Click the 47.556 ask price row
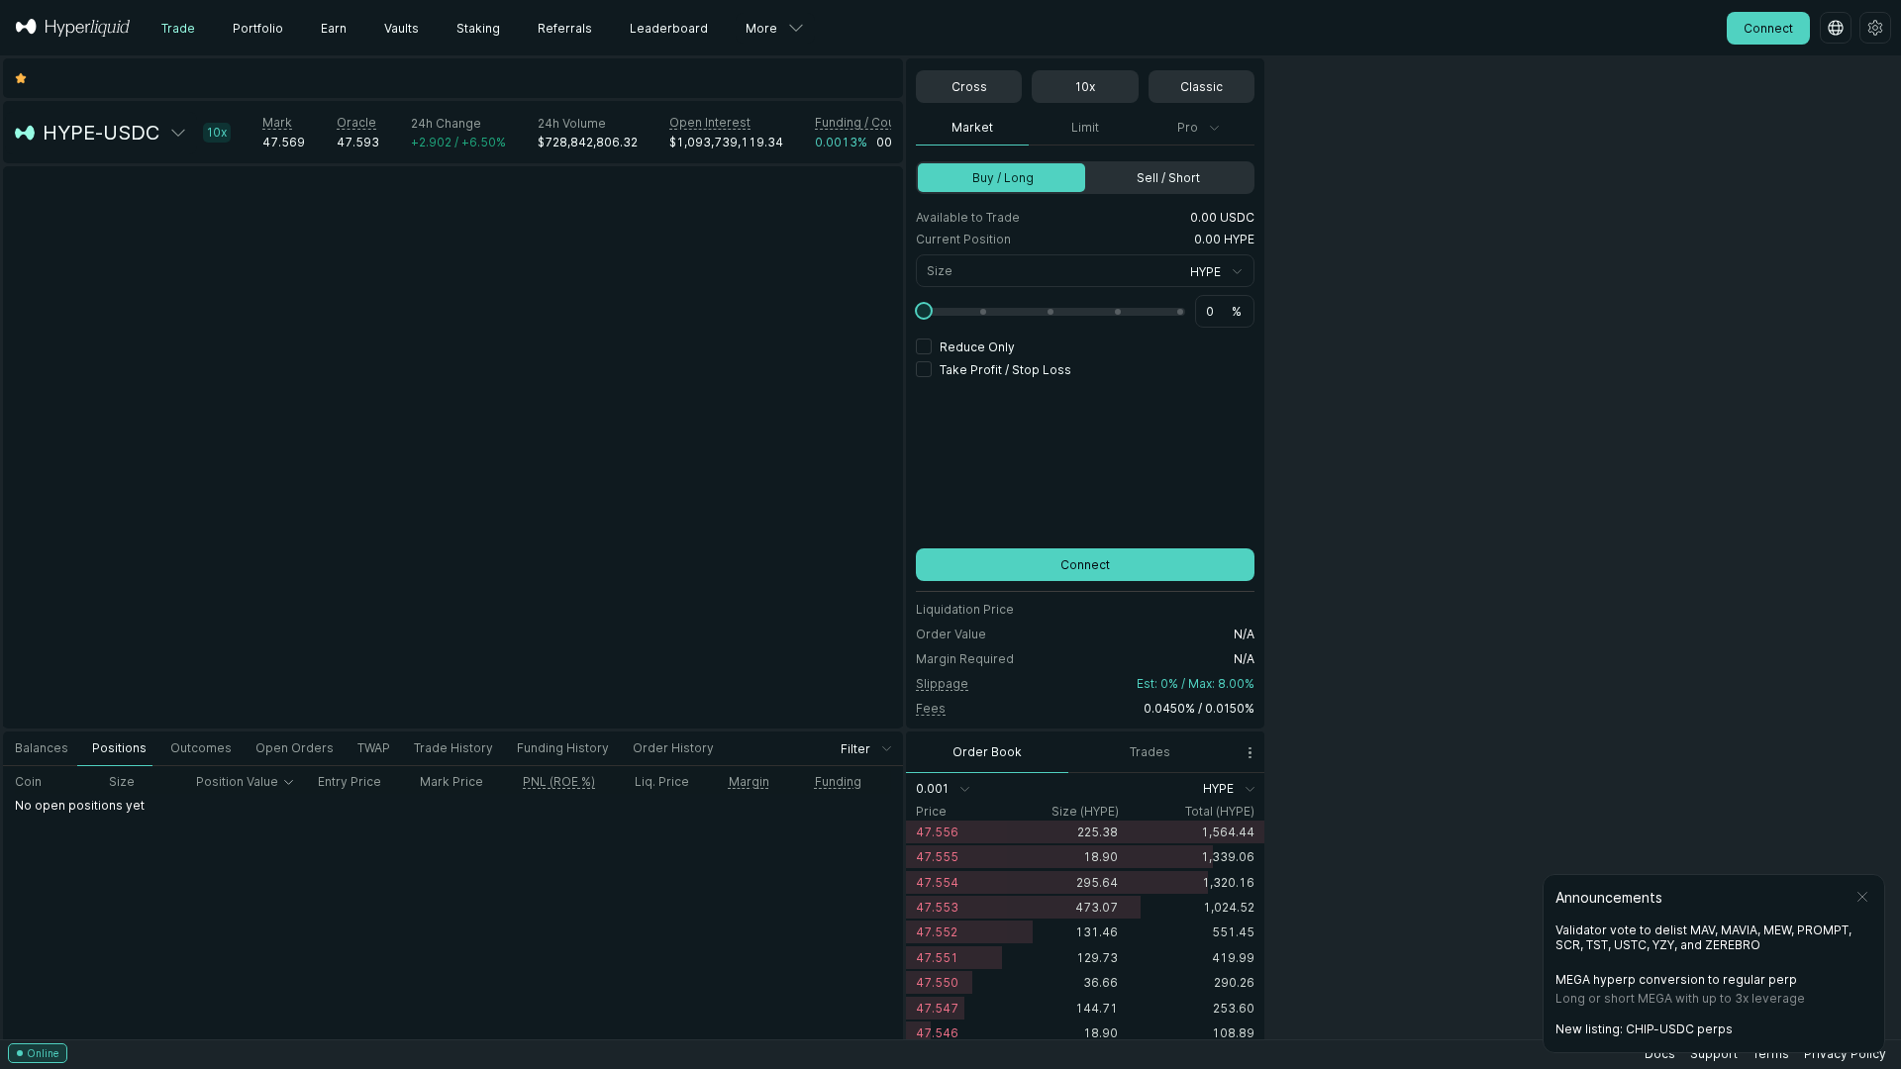The width and height of the screenshot is (1901, 1069). (1085, 832)
